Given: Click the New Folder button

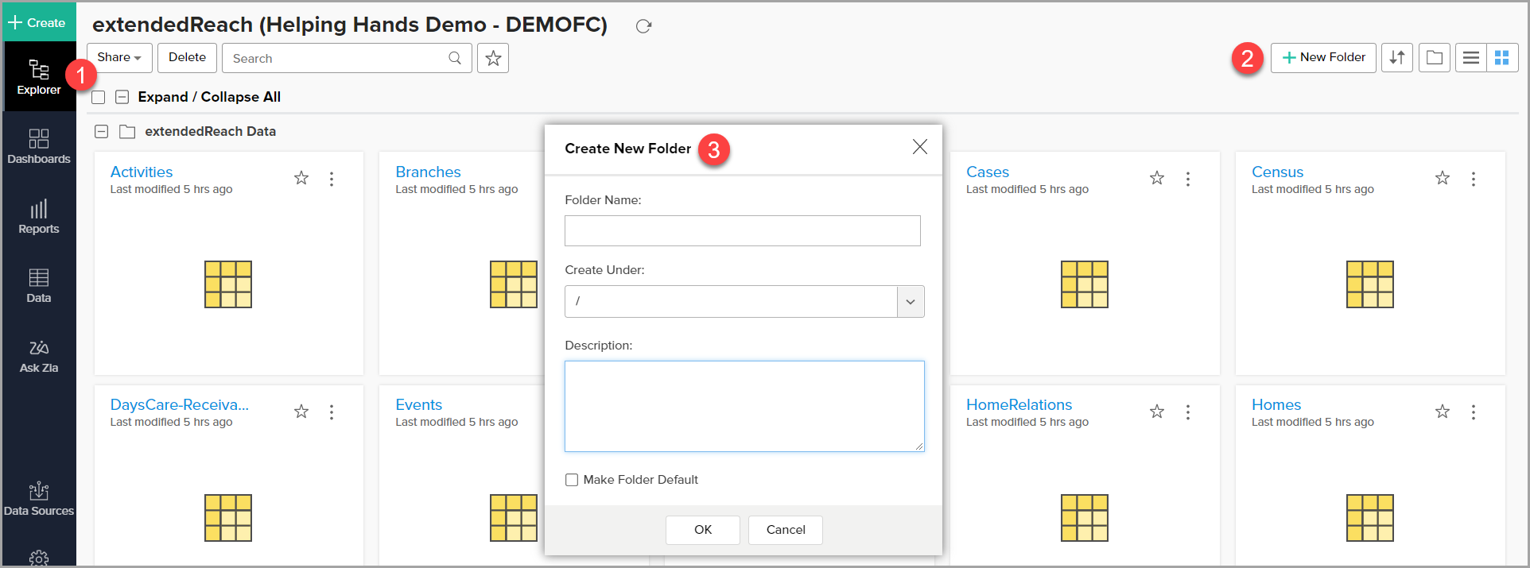Looking at the screenshot, I should pos(1323,57).
